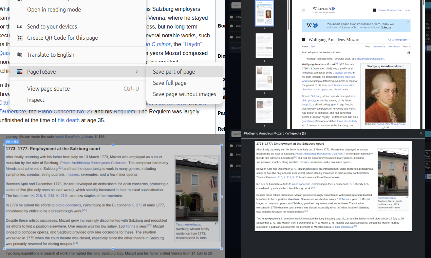Check the first Wolfgang row checkbox
This screenshot has width=431, height=258.
[x=231, y=26]
